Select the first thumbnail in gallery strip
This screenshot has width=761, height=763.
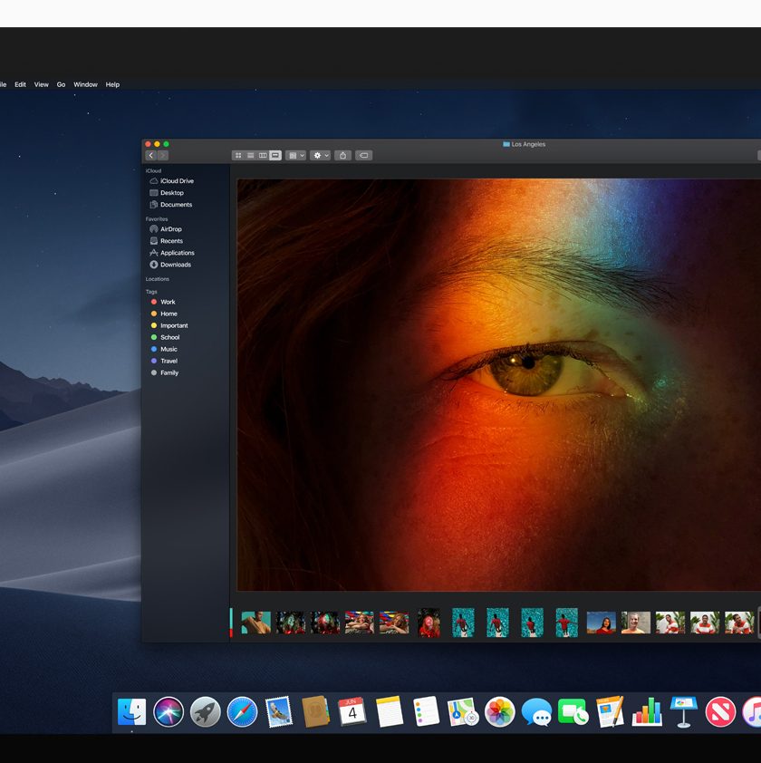255,623
